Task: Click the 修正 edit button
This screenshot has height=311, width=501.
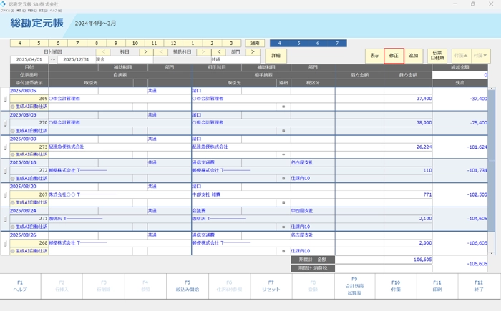Action: pyautogui.click(x=394, y=55)
